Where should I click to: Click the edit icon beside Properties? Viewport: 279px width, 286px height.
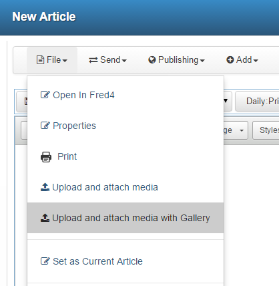pyautogui.click(x=45, y=126)
